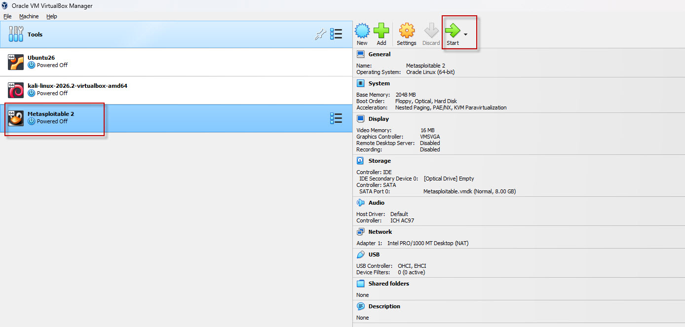Open the Shared folders header link
Screen dimensions: 685x327
point(389,284)
